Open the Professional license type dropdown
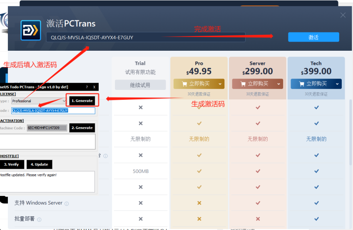Image resolution: width=353 pixels, height=230 pixels. click(38, 101)
